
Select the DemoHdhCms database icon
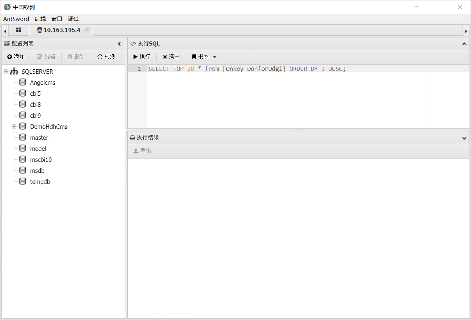click(x=23, y=127)
